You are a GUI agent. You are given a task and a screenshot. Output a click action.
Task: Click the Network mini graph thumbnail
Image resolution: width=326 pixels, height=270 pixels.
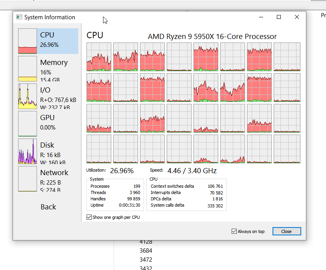pos(28,179)
